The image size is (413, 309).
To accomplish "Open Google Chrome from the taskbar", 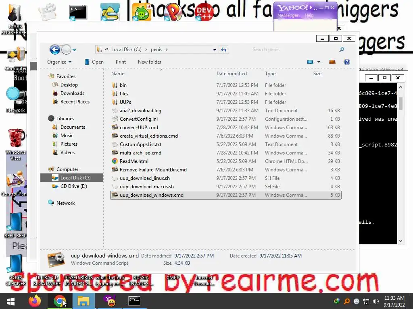I will tap(60, 301).
